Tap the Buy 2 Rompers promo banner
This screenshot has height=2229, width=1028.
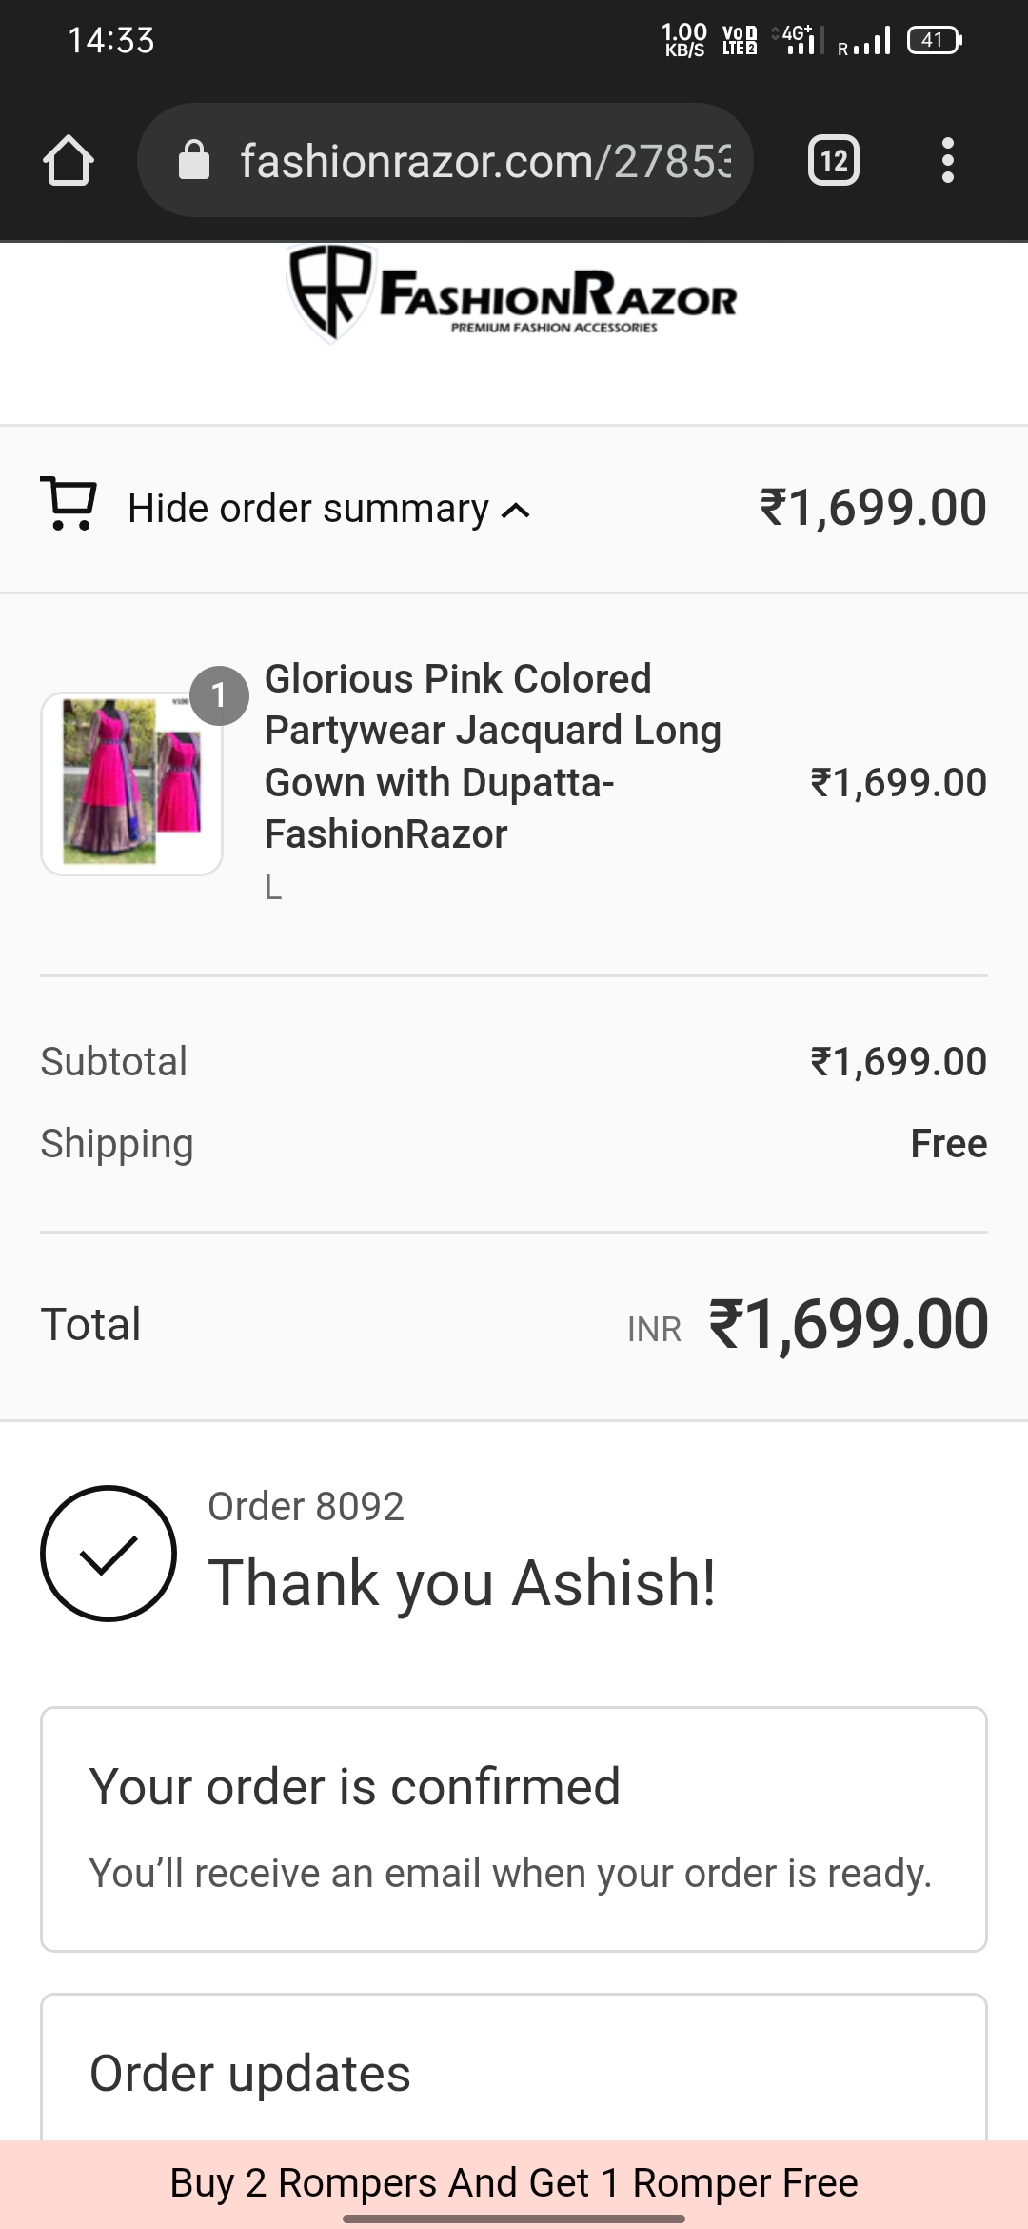514,2182
